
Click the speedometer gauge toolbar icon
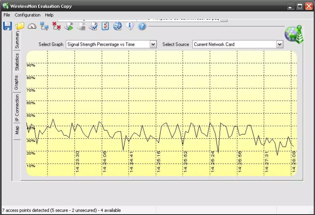point(32,26)
